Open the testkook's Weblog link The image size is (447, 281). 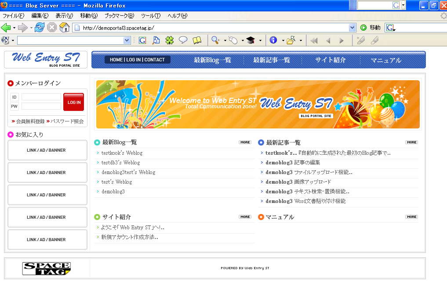pos(122,153)
